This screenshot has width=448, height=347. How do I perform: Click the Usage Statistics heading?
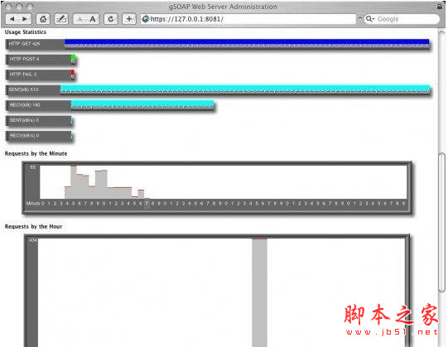(x=26, y=32)
